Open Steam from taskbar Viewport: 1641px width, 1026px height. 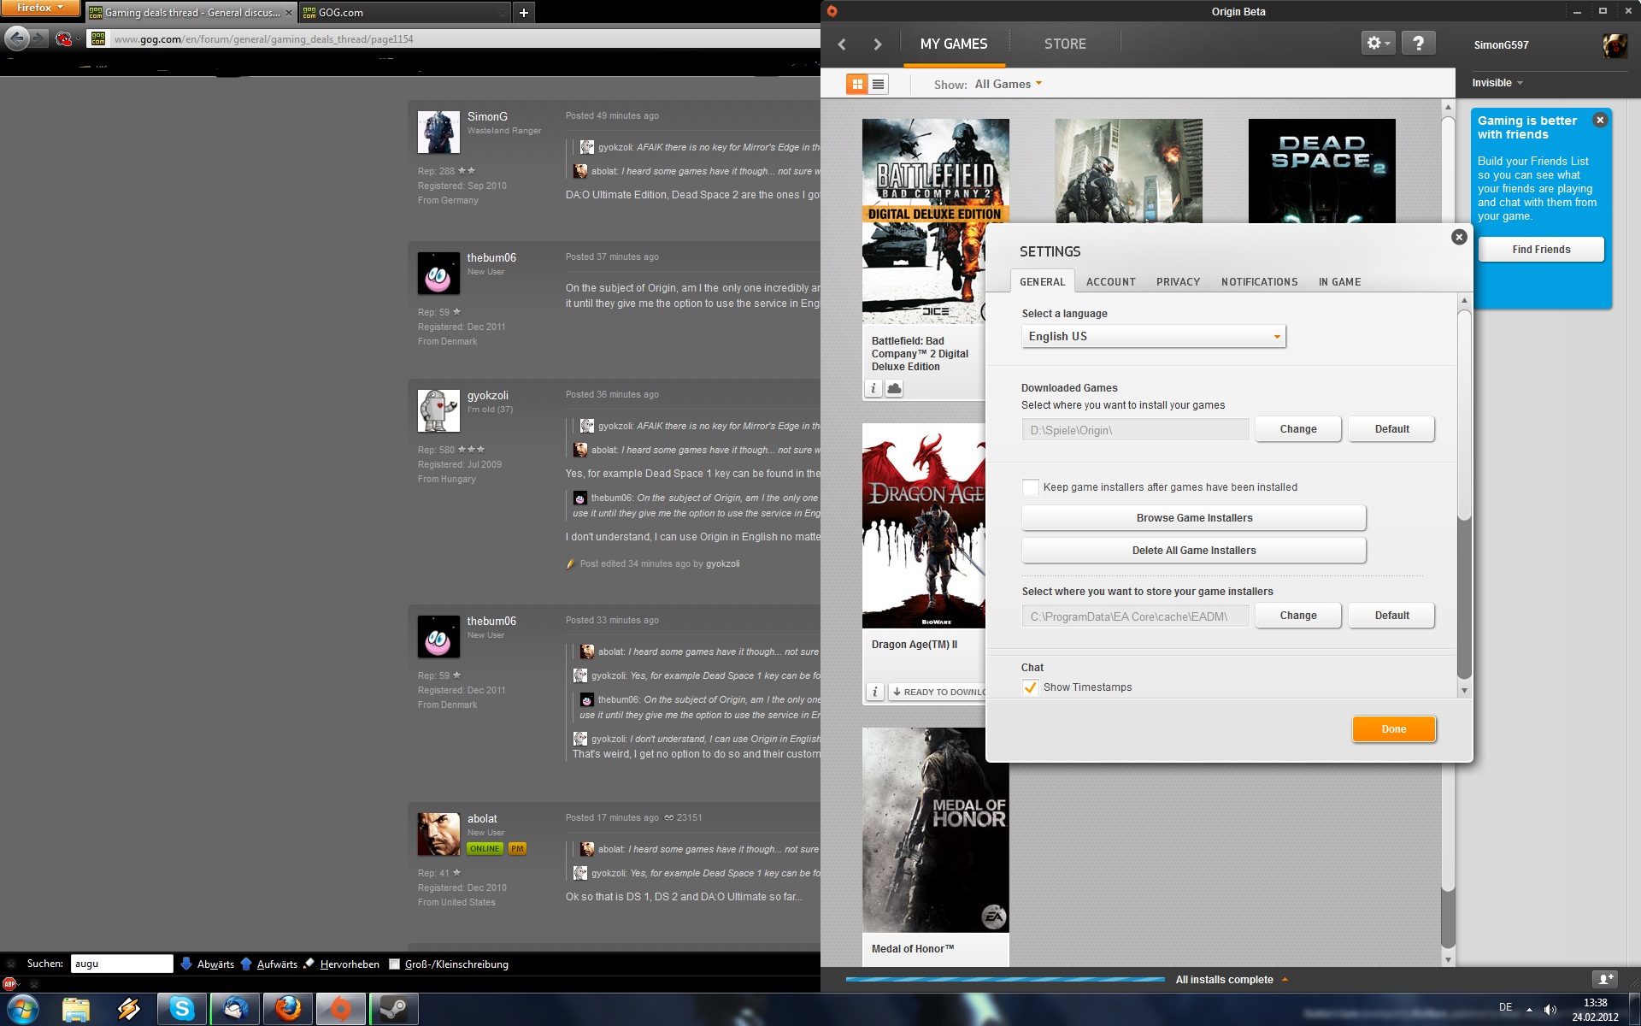(394, 1010)
